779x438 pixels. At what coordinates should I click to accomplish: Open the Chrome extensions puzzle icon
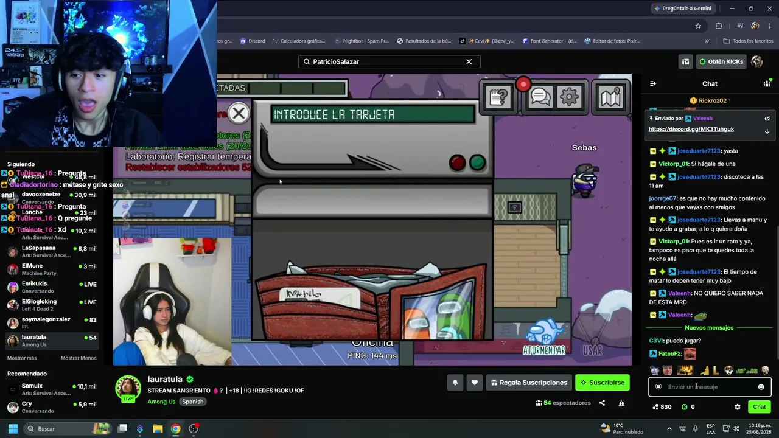click(719, 26)
